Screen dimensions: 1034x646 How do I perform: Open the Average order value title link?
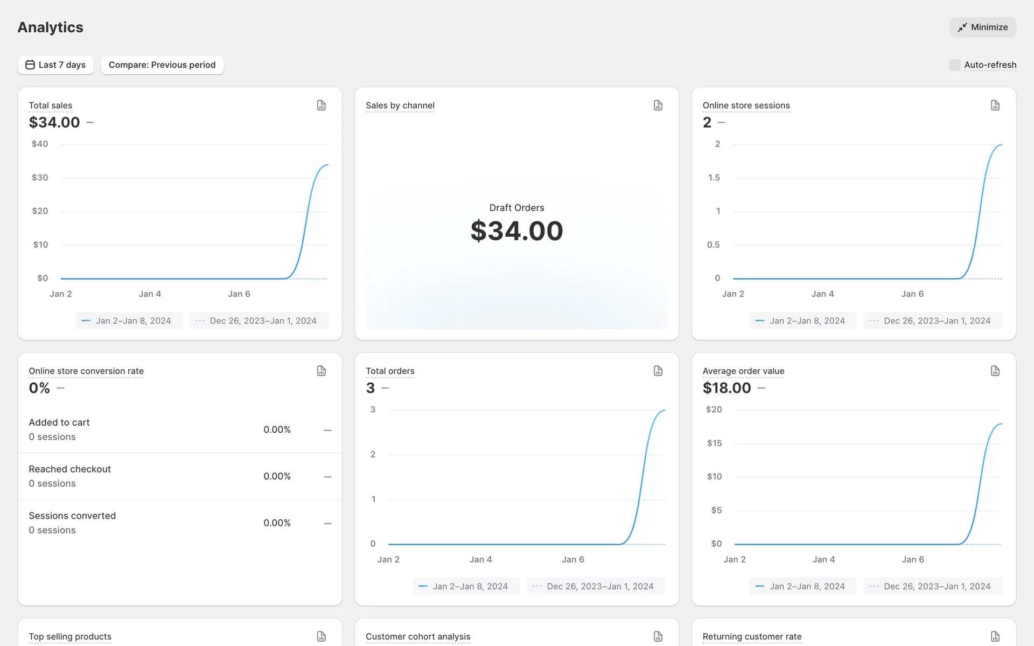[743, 371]
